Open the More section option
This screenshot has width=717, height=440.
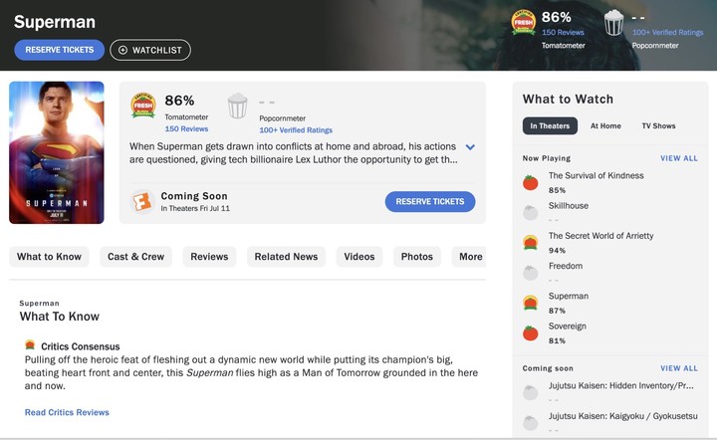click(470, 257)
